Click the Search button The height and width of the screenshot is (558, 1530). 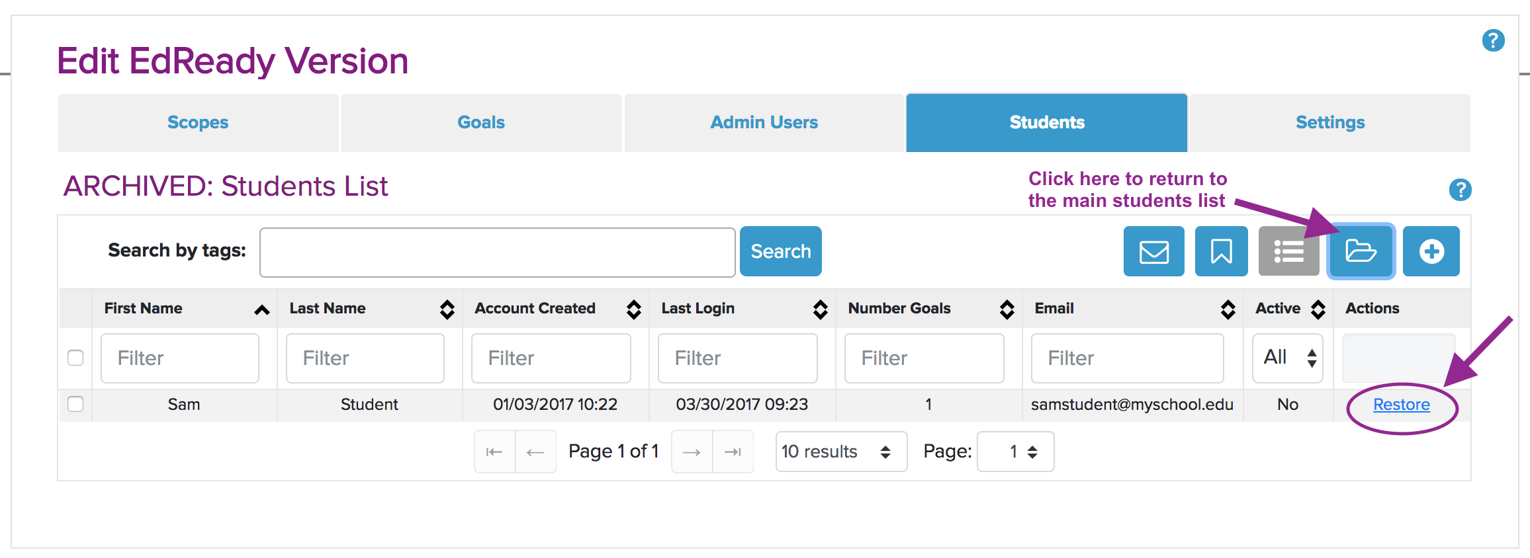point(781,251)
